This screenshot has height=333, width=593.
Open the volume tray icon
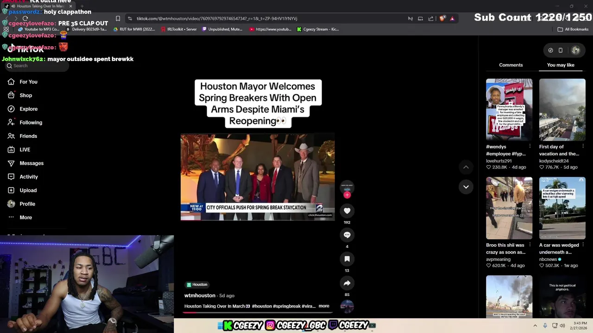point(562,326)
